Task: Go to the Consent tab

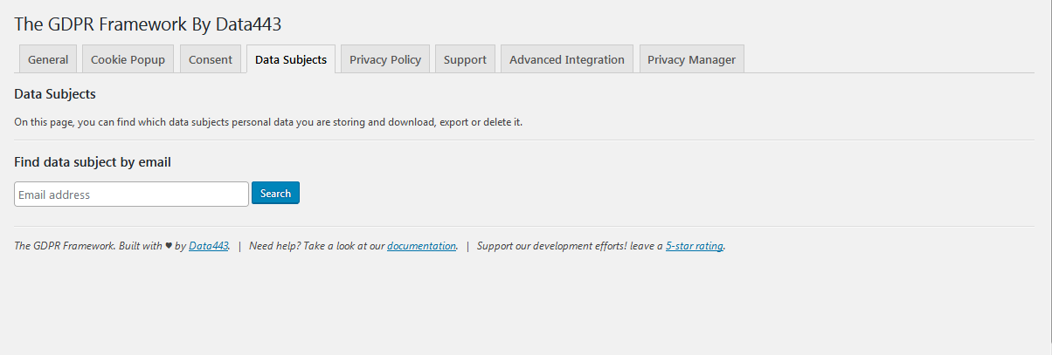Action: click(211, 59)
